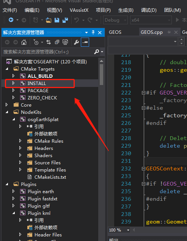Click the Navigate Backward toolbar arrow
Screen dimensions: 187x241
11,20
